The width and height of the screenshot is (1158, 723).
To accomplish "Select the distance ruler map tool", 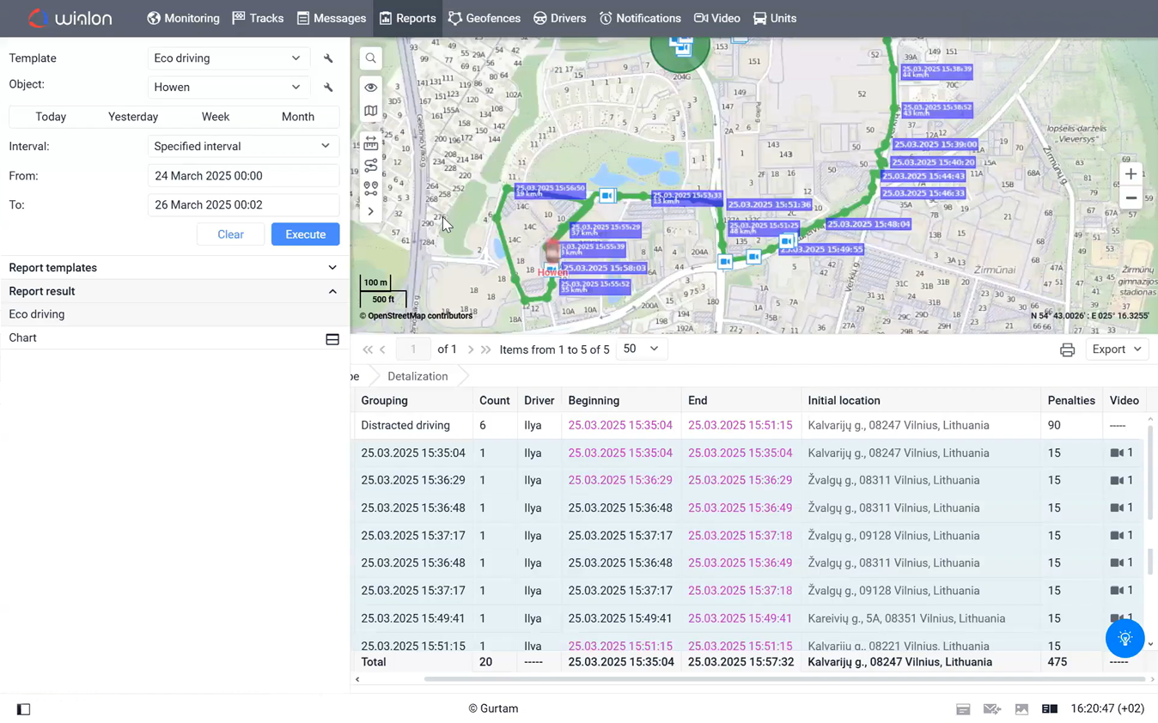I will point(370,143).
